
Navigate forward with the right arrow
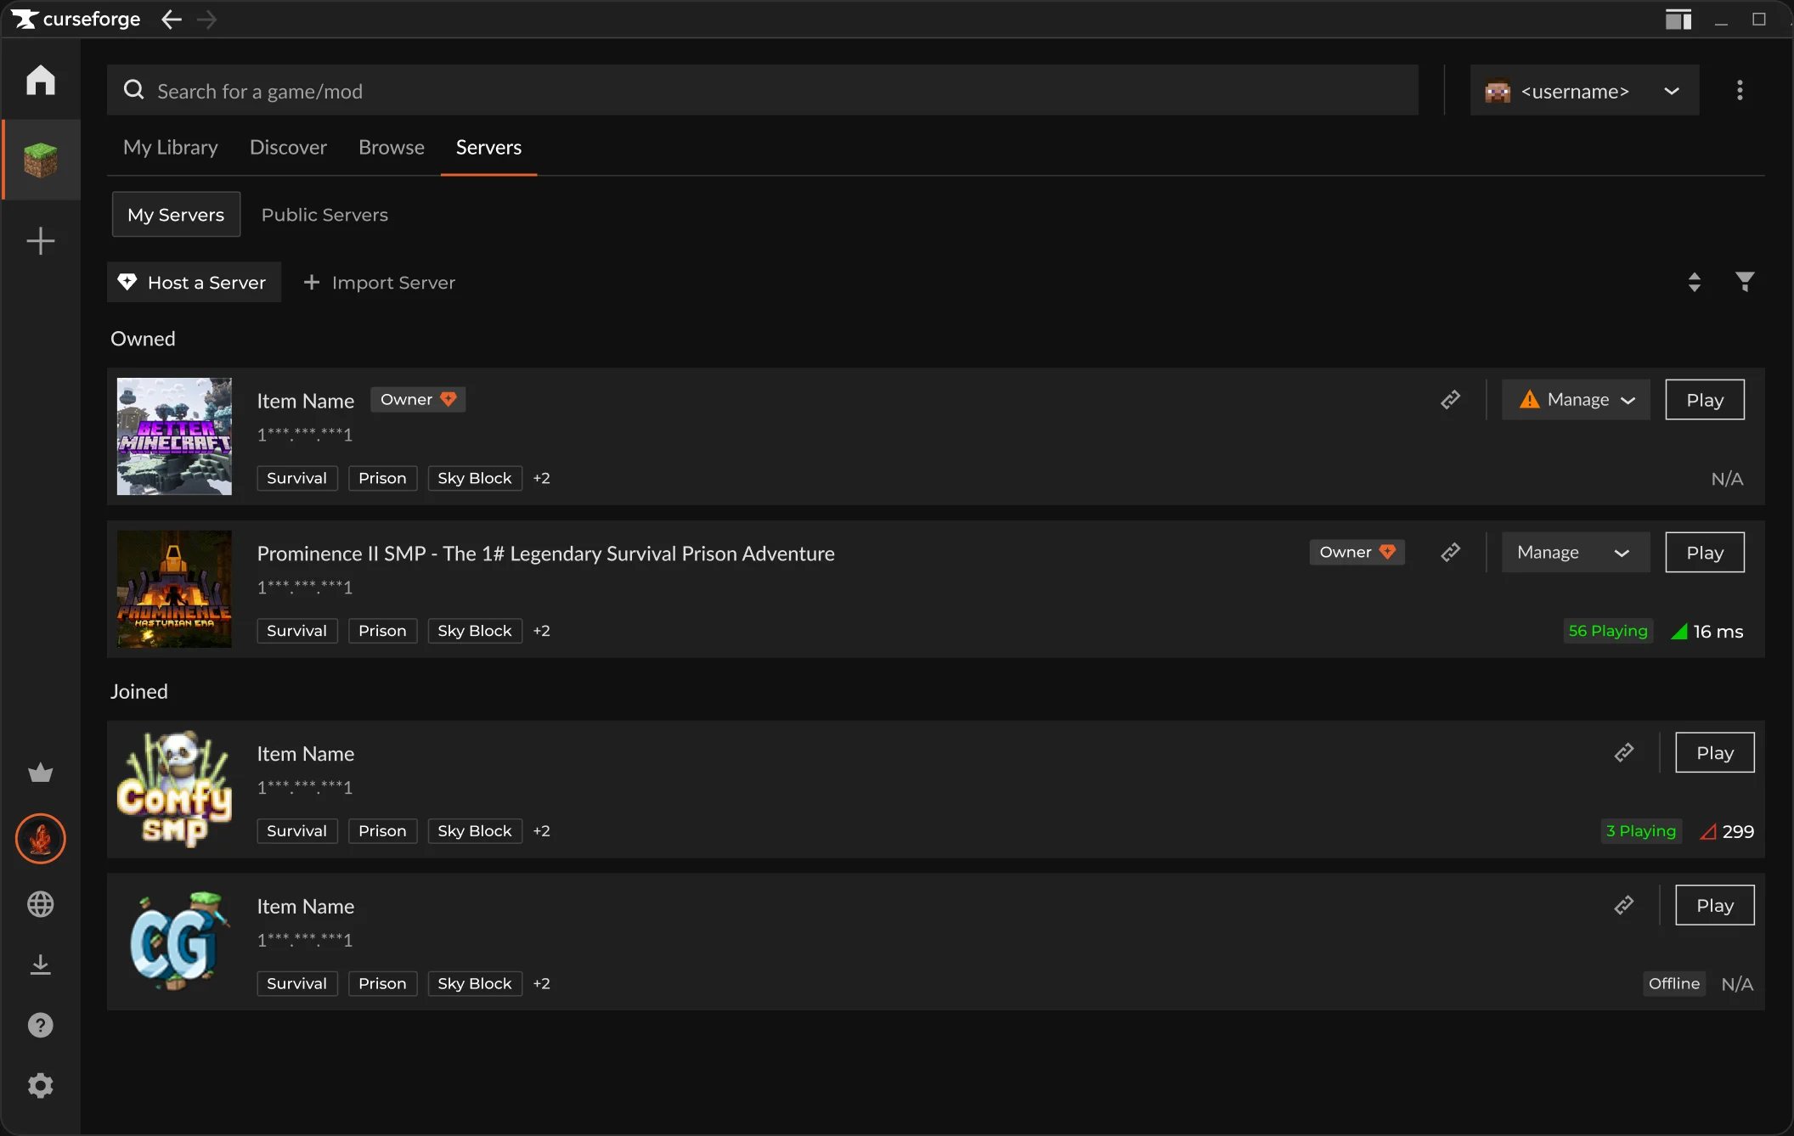pyautogui.click(x=206, y=20)
